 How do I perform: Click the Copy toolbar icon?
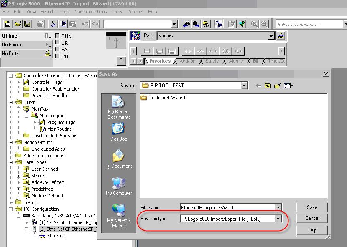(63, 24)
